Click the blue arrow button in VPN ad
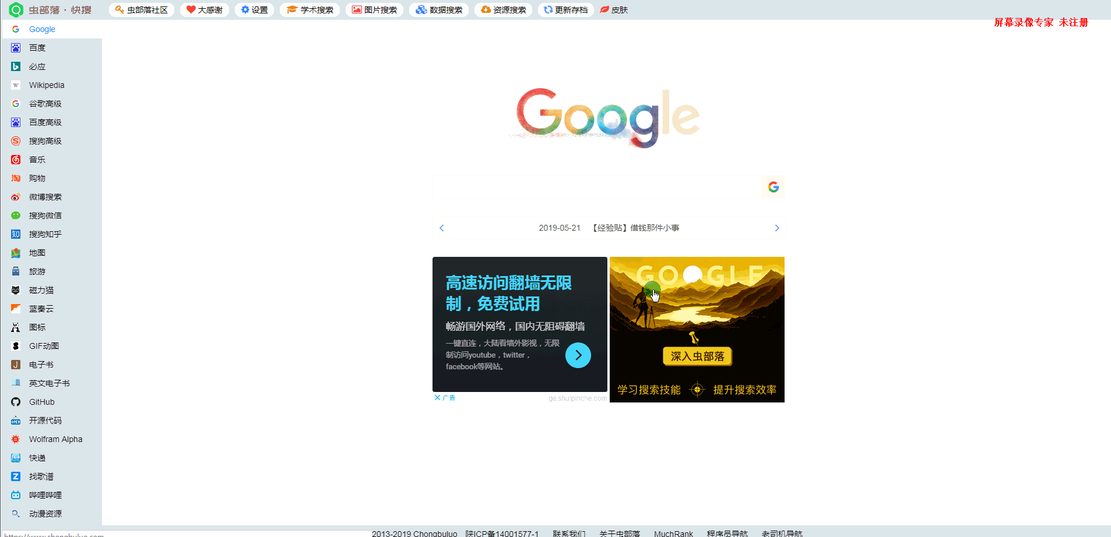Viewport: 1111px width, 537px height. pos(578,355)
